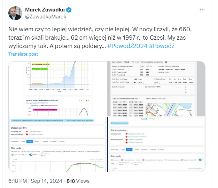Click the Translate post link
Screen dimensions: 218x188
23,55
